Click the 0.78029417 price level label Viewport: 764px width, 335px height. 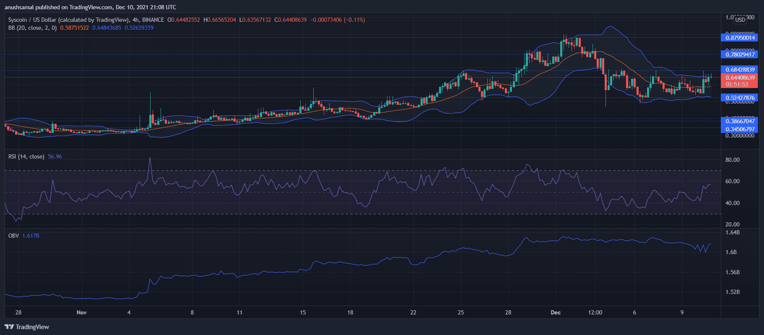coord(740,55)
